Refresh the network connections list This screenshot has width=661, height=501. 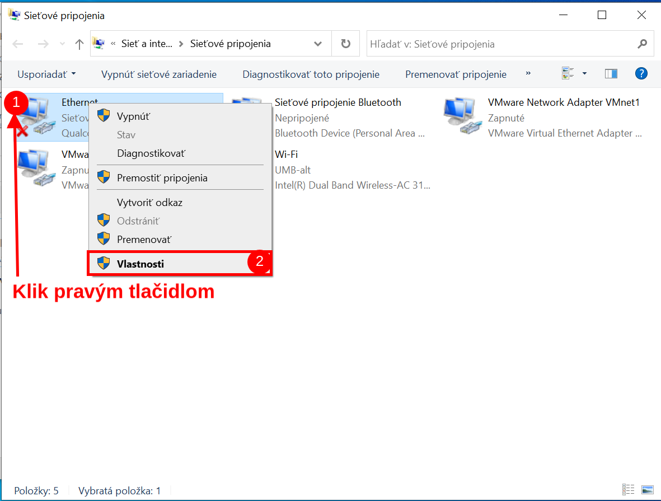pos(346,44)
